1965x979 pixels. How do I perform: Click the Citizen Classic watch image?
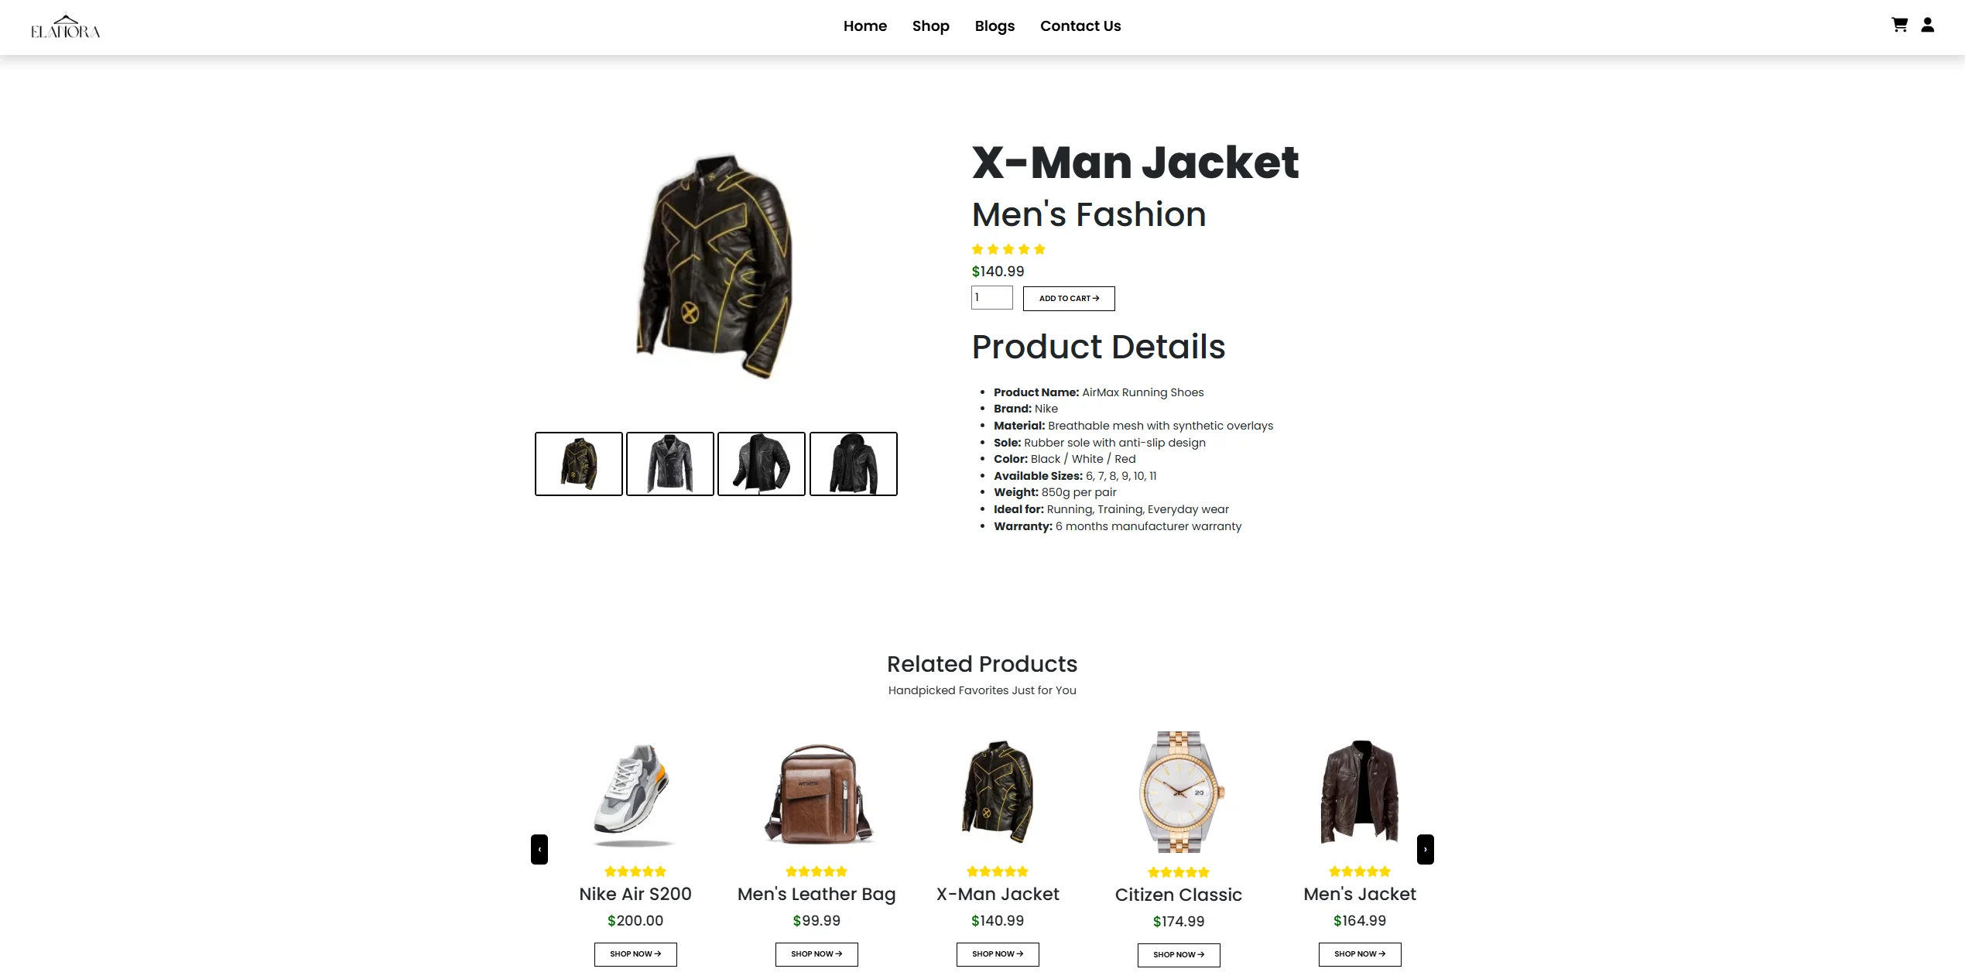click(1179, 792)
